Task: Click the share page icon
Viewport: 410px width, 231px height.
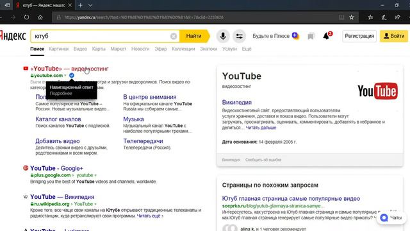Action: point(397,17)
